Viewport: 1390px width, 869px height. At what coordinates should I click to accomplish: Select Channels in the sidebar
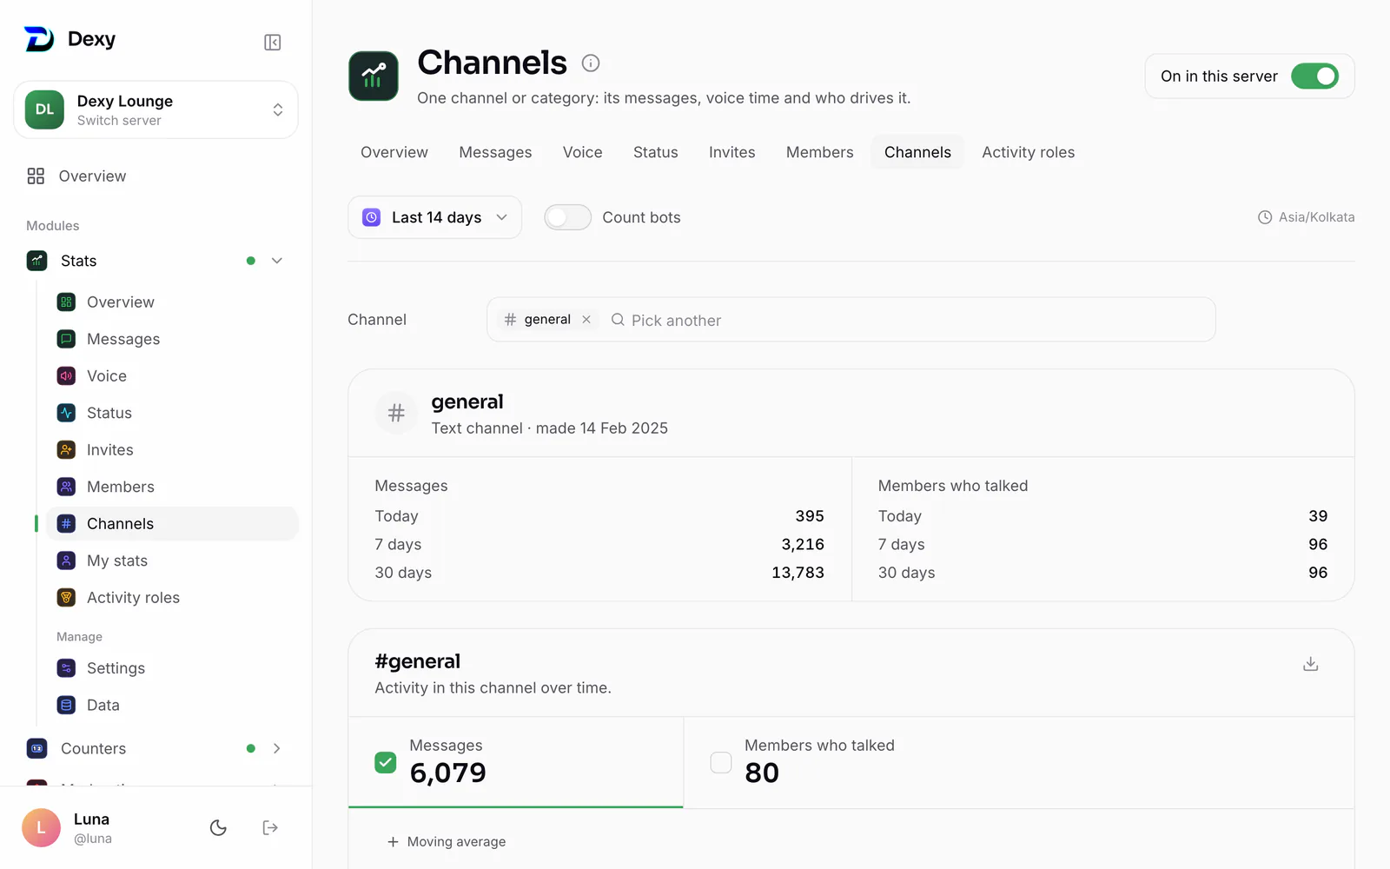(x=172, y=524)
